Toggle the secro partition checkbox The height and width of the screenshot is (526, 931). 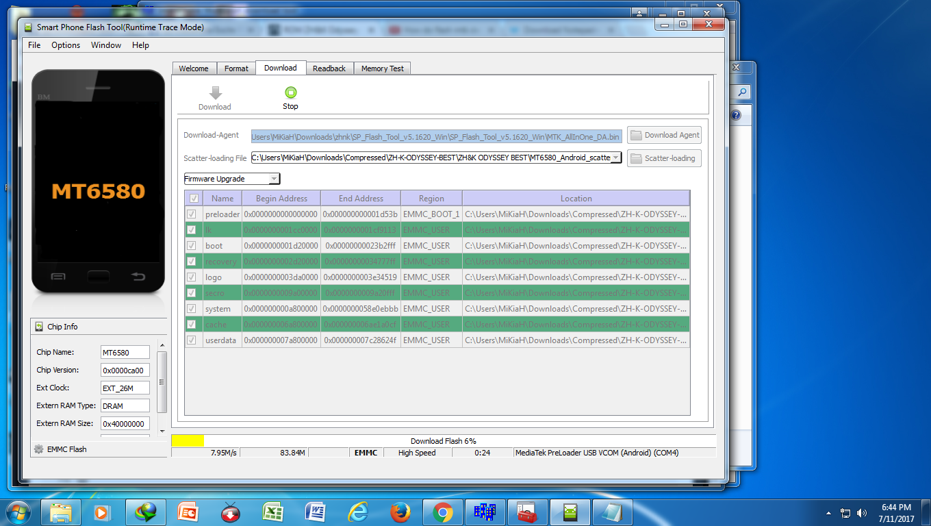(192, 293)
